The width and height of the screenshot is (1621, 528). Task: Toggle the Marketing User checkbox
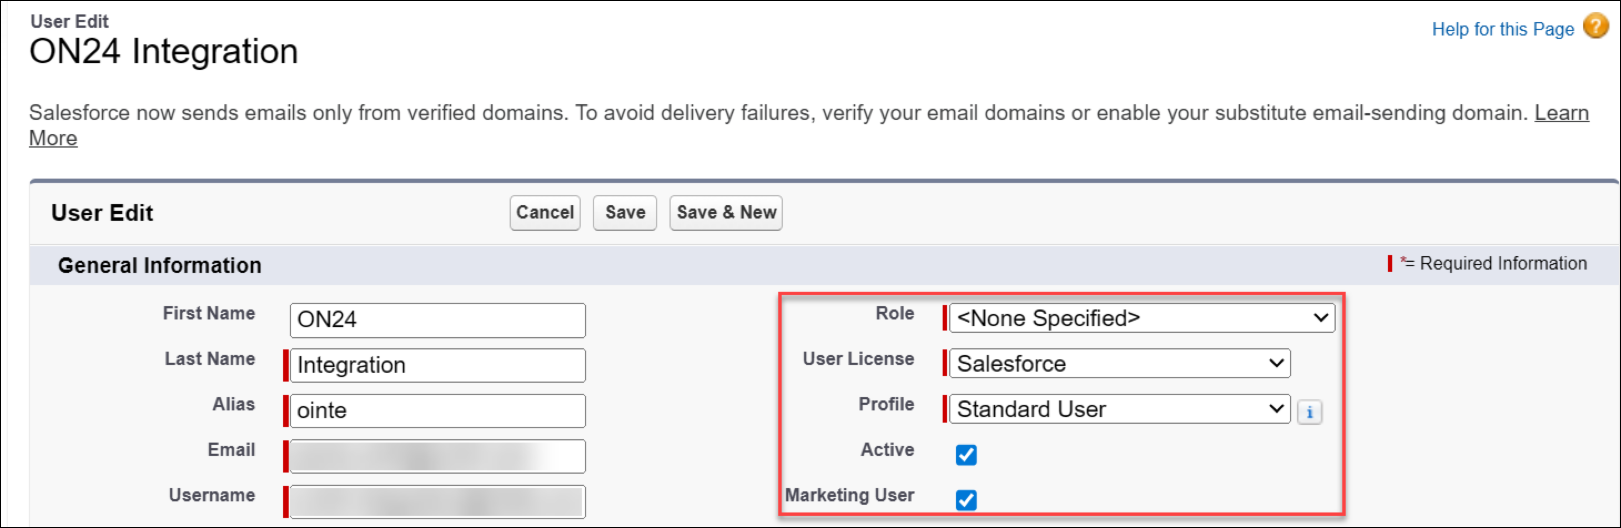(x=966, y=500)
